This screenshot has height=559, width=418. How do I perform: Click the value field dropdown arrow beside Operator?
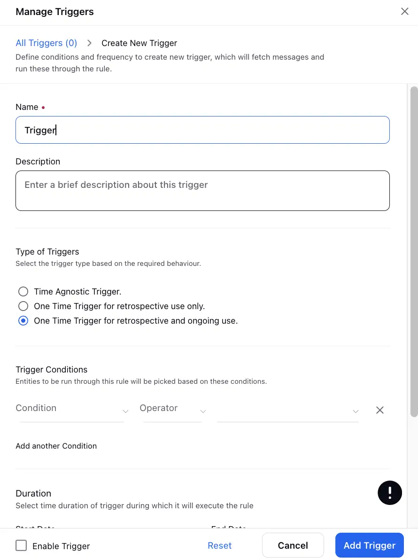pyautogui.click(x=356, y=411)
